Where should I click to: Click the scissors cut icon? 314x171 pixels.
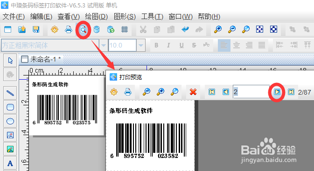(143, 29)
